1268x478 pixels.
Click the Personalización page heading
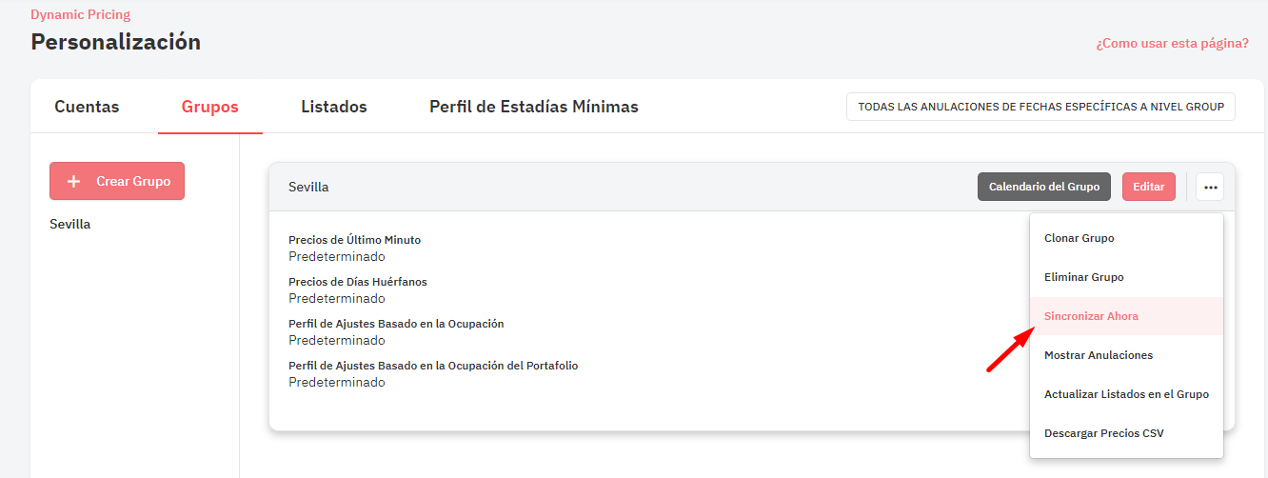(116, 42)
